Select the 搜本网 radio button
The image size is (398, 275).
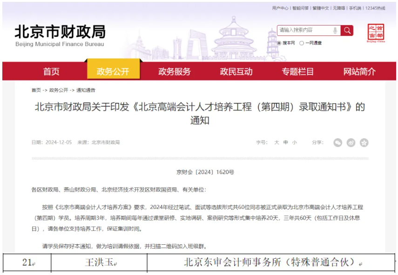[279, 43]
